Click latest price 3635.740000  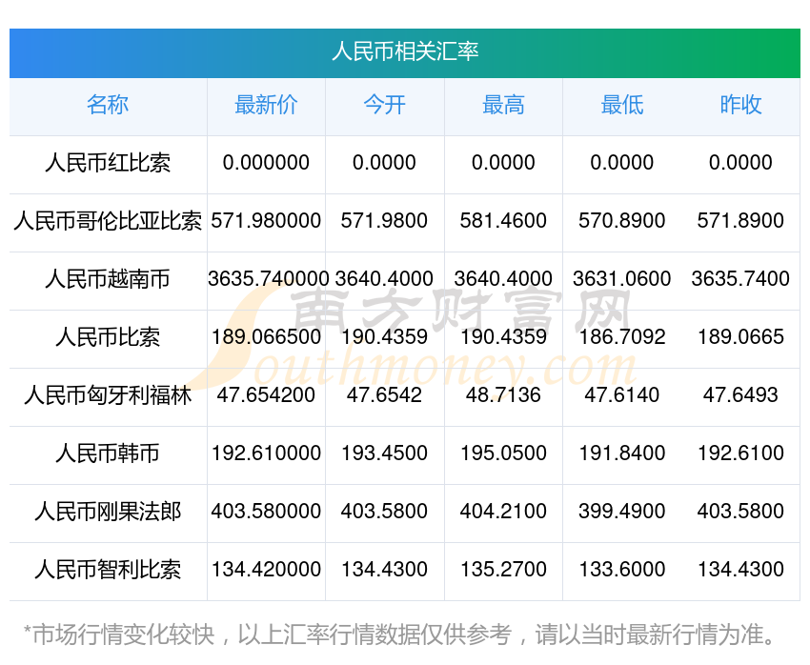tap(268, 279)
